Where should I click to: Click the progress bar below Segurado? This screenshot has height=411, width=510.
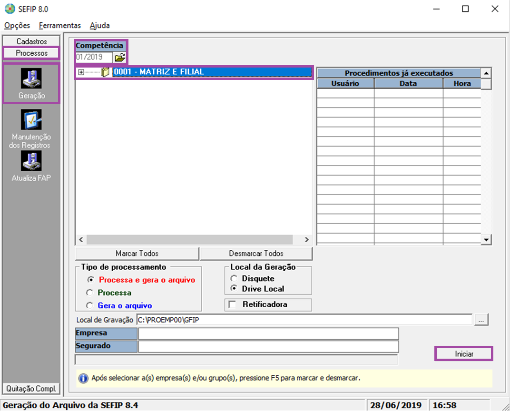pos(236,360)
